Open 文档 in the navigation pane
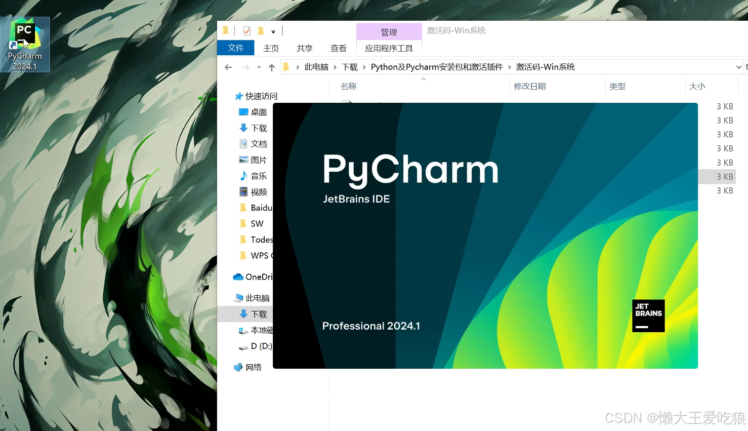Viewport: 748px width, 431px height. [253, 144]
